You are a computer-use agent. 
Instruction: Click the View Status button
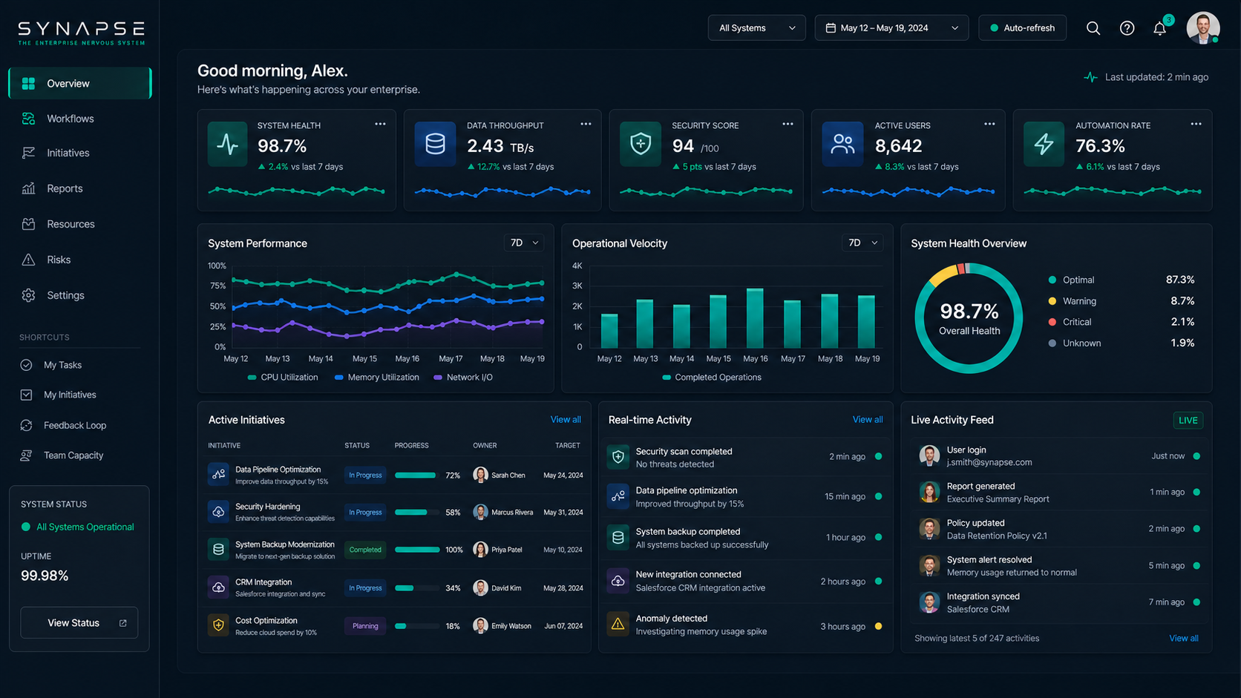[x=79, y=623]
